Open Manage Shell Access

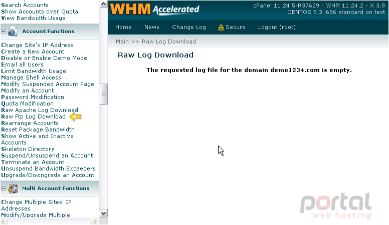[x=31, y=77]
